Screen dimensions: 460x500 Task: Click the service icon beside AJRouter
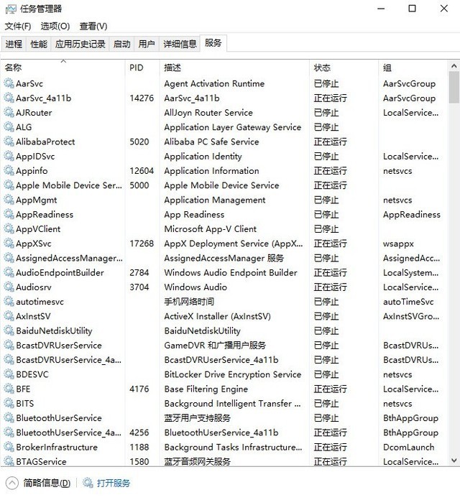(9, 113)
